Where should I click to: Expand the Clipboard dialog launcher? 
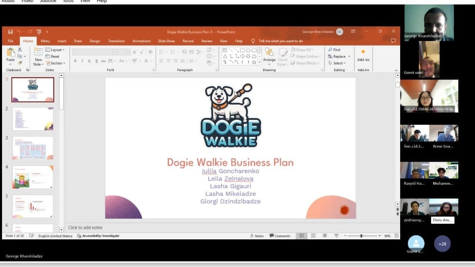point(28,70)
